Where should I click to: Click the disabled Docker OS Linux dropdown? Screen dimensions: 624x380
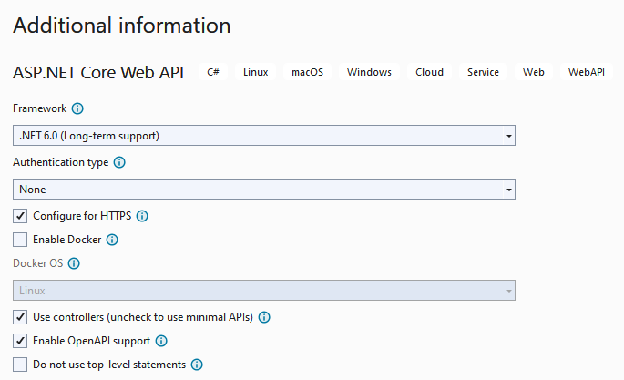pos(264,291)
